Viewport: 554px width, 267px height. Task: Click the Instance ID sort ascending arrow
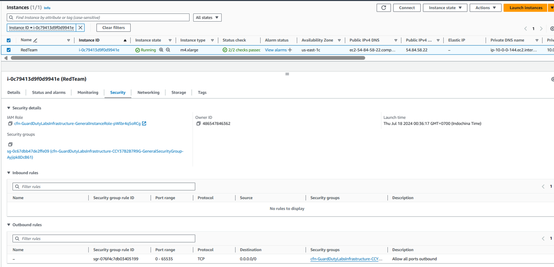tap(125, 40)
